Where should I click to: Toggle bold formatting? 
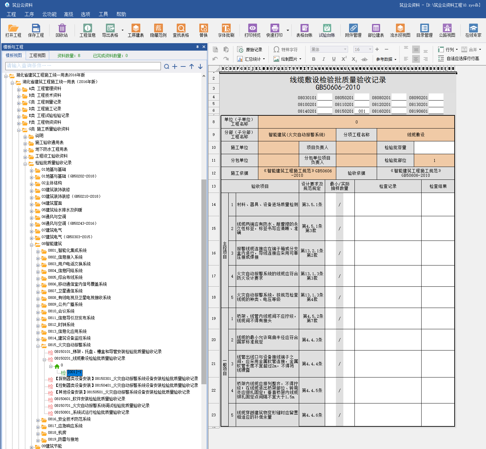click(314, 59)
